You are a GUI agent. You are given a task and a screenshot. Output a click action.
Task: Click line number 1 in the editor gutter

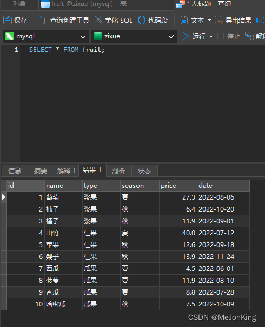click(16, 50)
